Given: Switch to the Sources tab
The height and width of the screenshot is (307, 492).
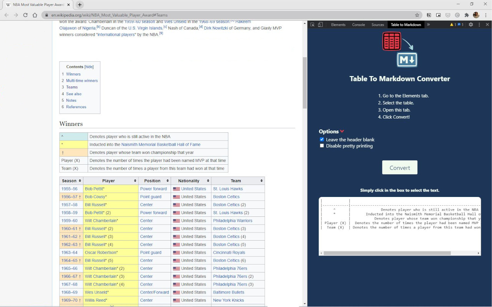Looking at the screenshot, I should point(378,25).
